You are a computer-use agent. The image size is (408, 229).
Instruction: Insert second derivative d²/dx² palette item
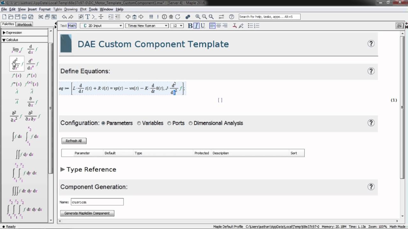pos(17,64)
